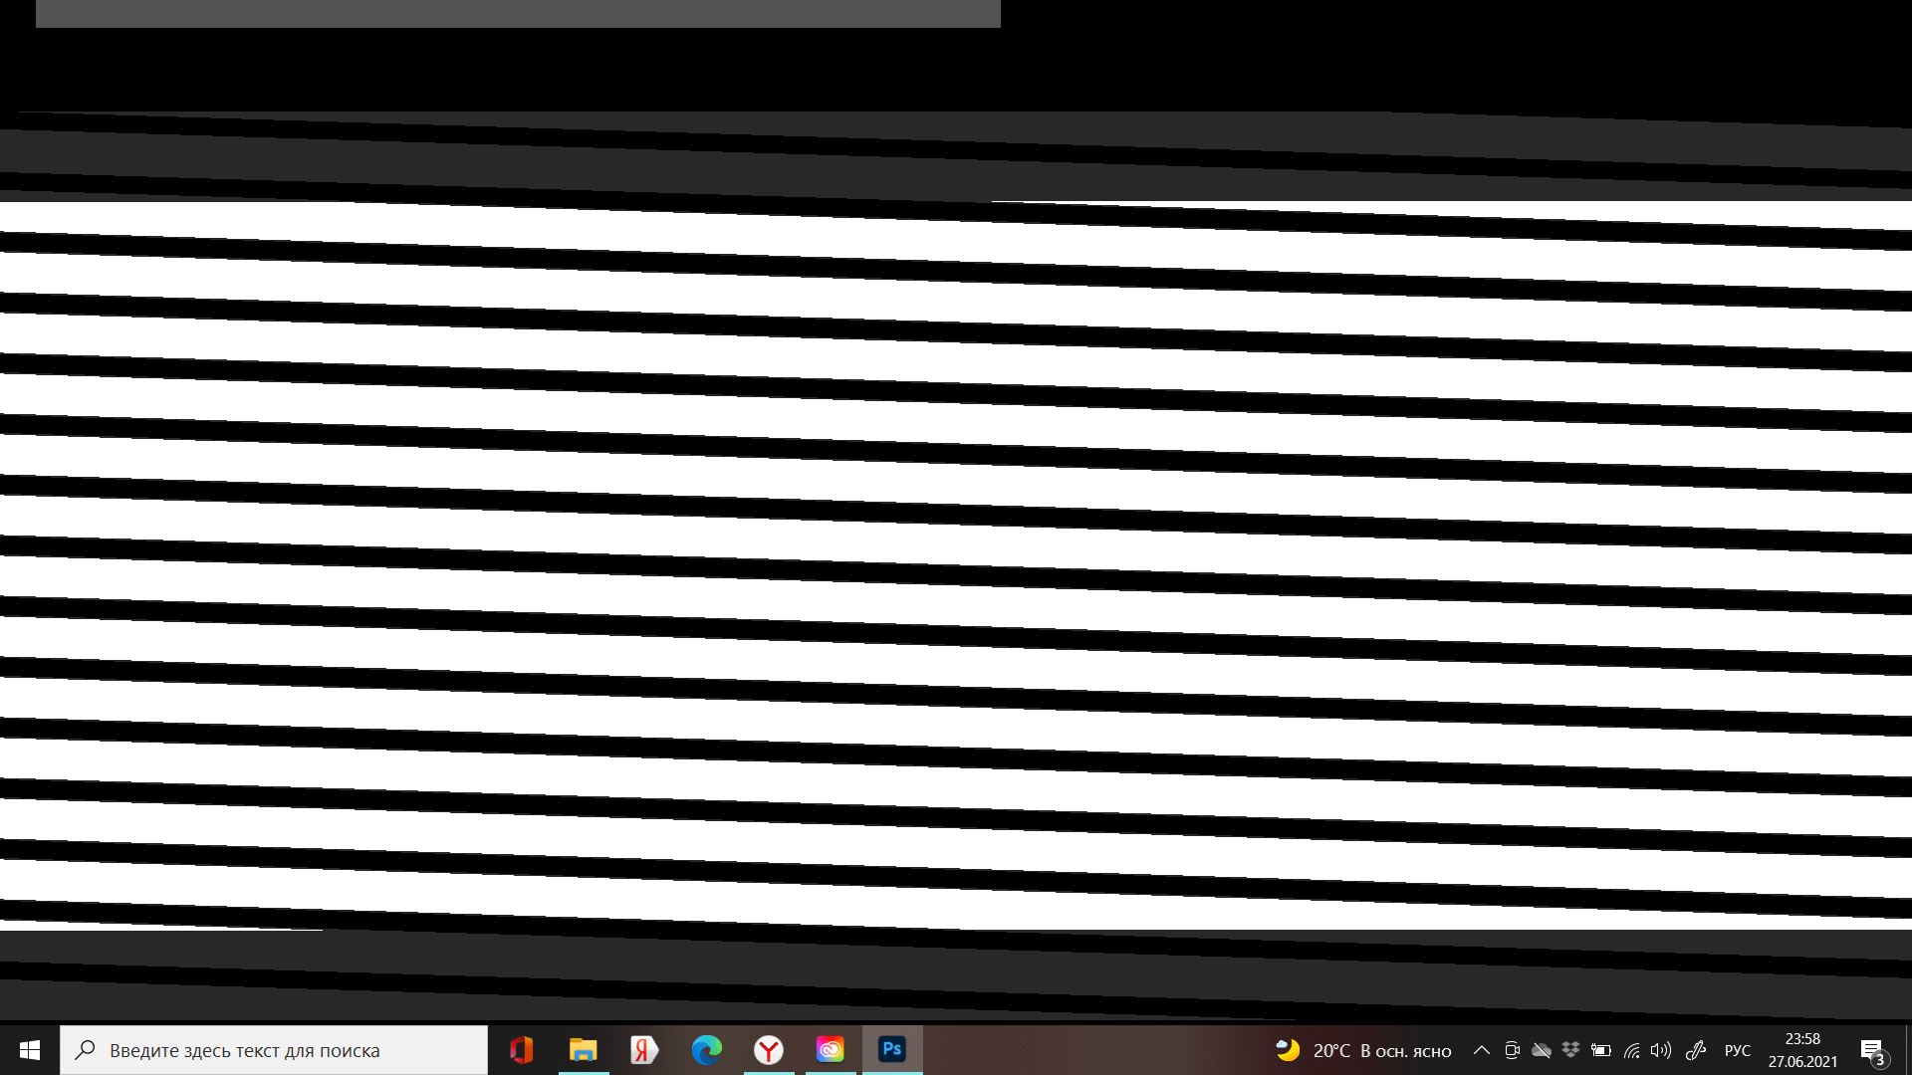Launch Photoshop from the taskbar
Viewport: 1912px width, 1075px height.
point(892,1050)
